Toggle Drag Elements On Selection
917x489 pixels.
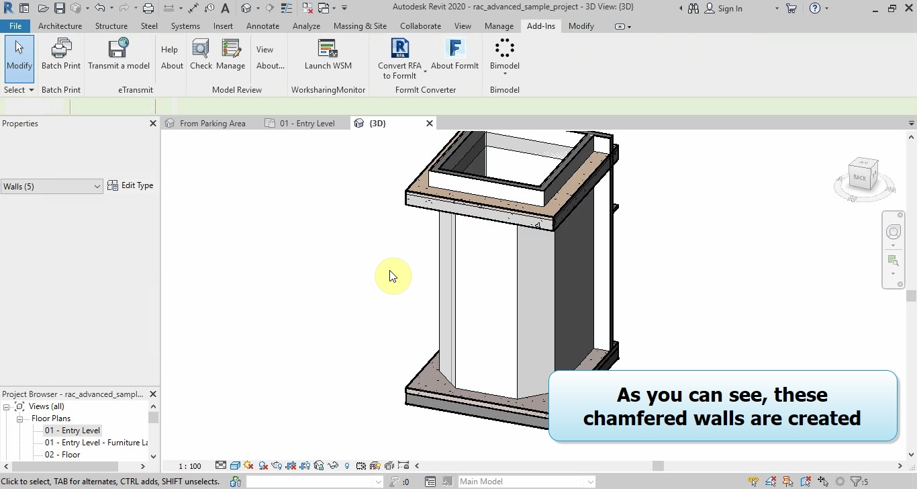[823, 481]
